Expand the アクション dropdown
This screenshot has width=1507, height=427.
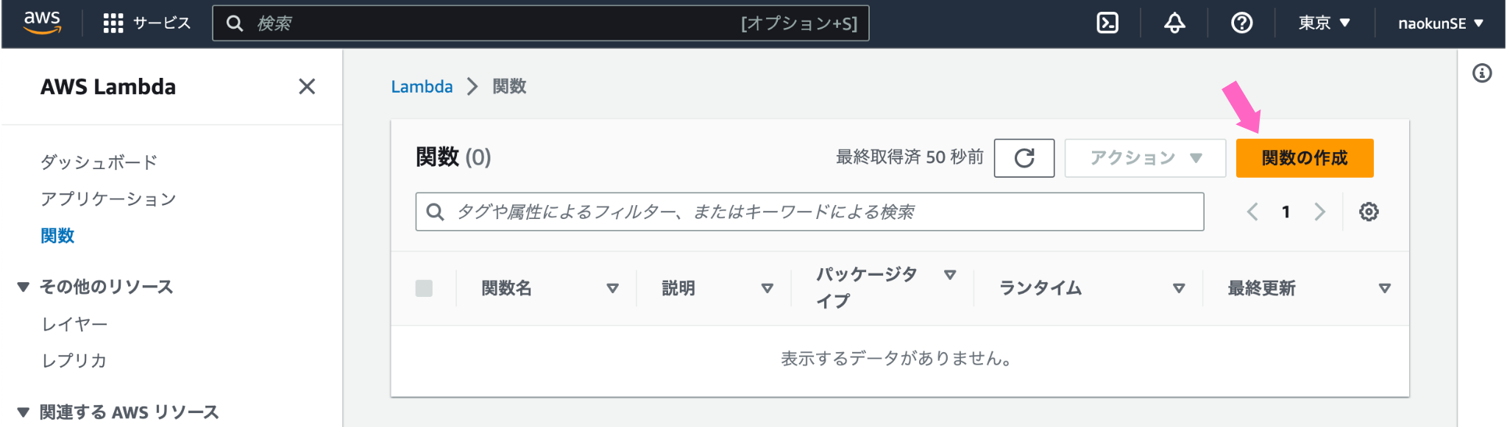[1145, 158]
